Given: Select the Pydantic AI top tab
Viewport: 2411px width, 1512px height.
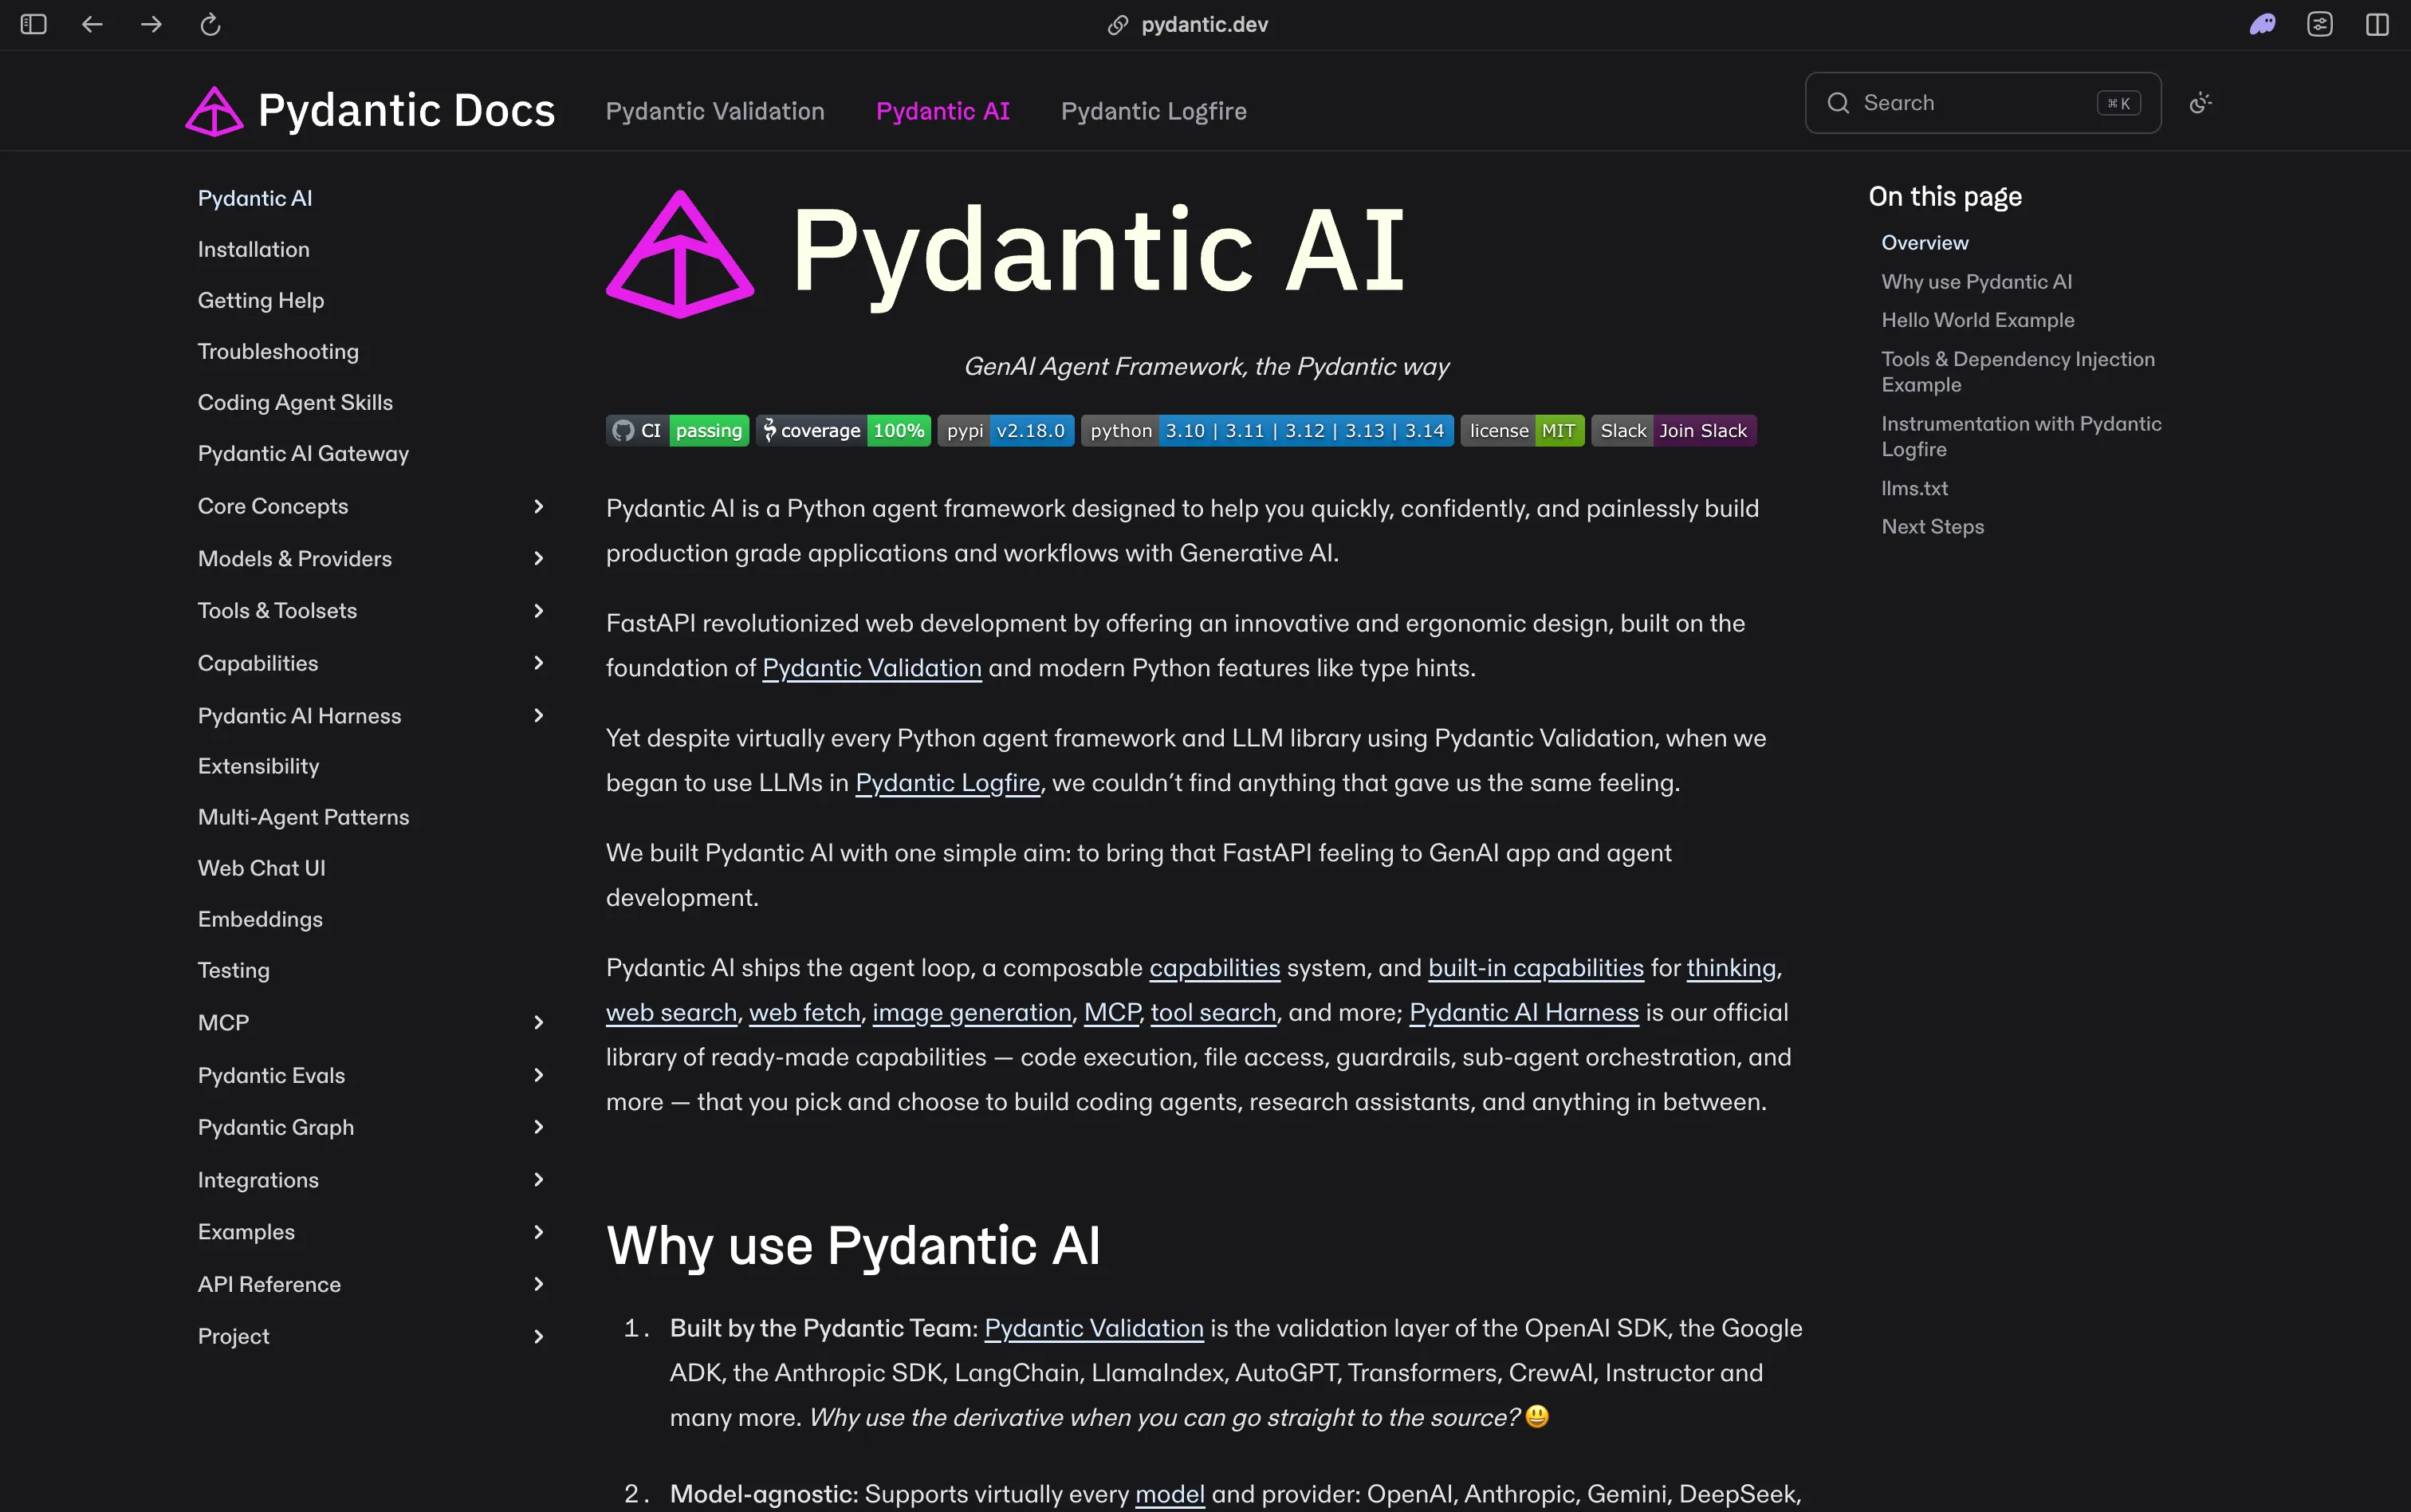Looking at the screenshot, I should (942, 111).
